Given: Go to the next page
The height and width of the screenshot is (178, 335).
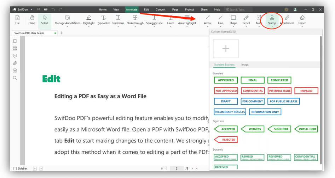Looking at the screenshot, I should tap(192, 168).
